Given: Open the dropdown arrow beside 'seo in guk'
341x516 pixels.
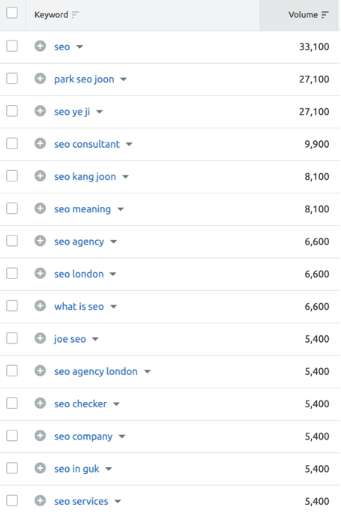Looking at the screenshot, I should (109, 469).
